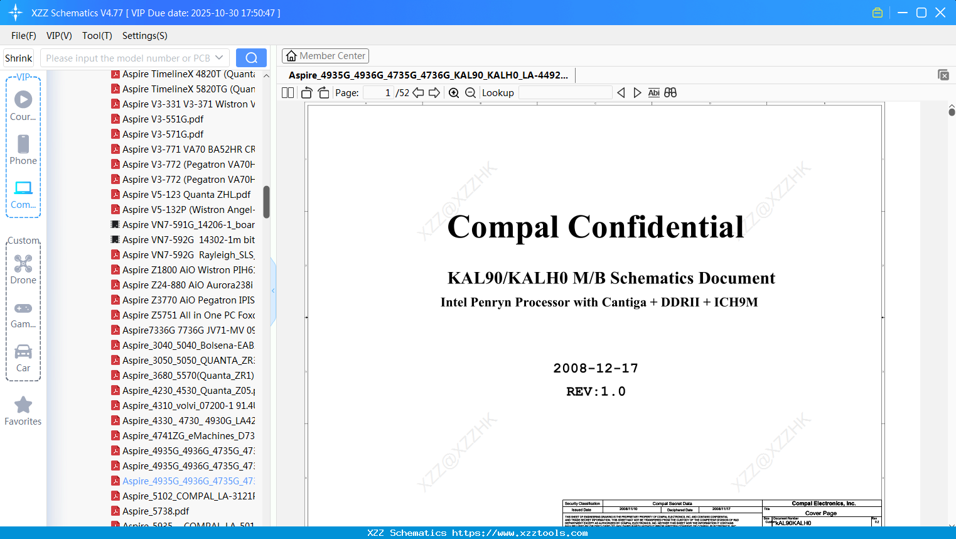Toggle the Abi whole-word match option
The image size is (956, 539).
tap(653, 93)
